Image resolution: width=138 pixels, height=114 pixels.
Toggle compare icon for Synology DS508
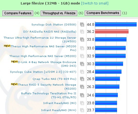point(82,24)
